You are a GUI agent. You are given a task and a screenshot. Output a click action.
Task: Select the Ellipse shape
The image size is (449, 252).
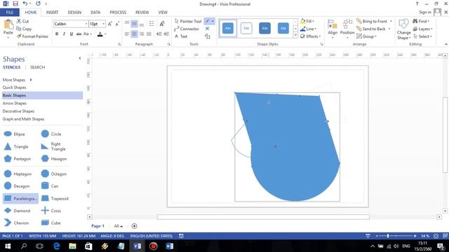coord(15,134)
